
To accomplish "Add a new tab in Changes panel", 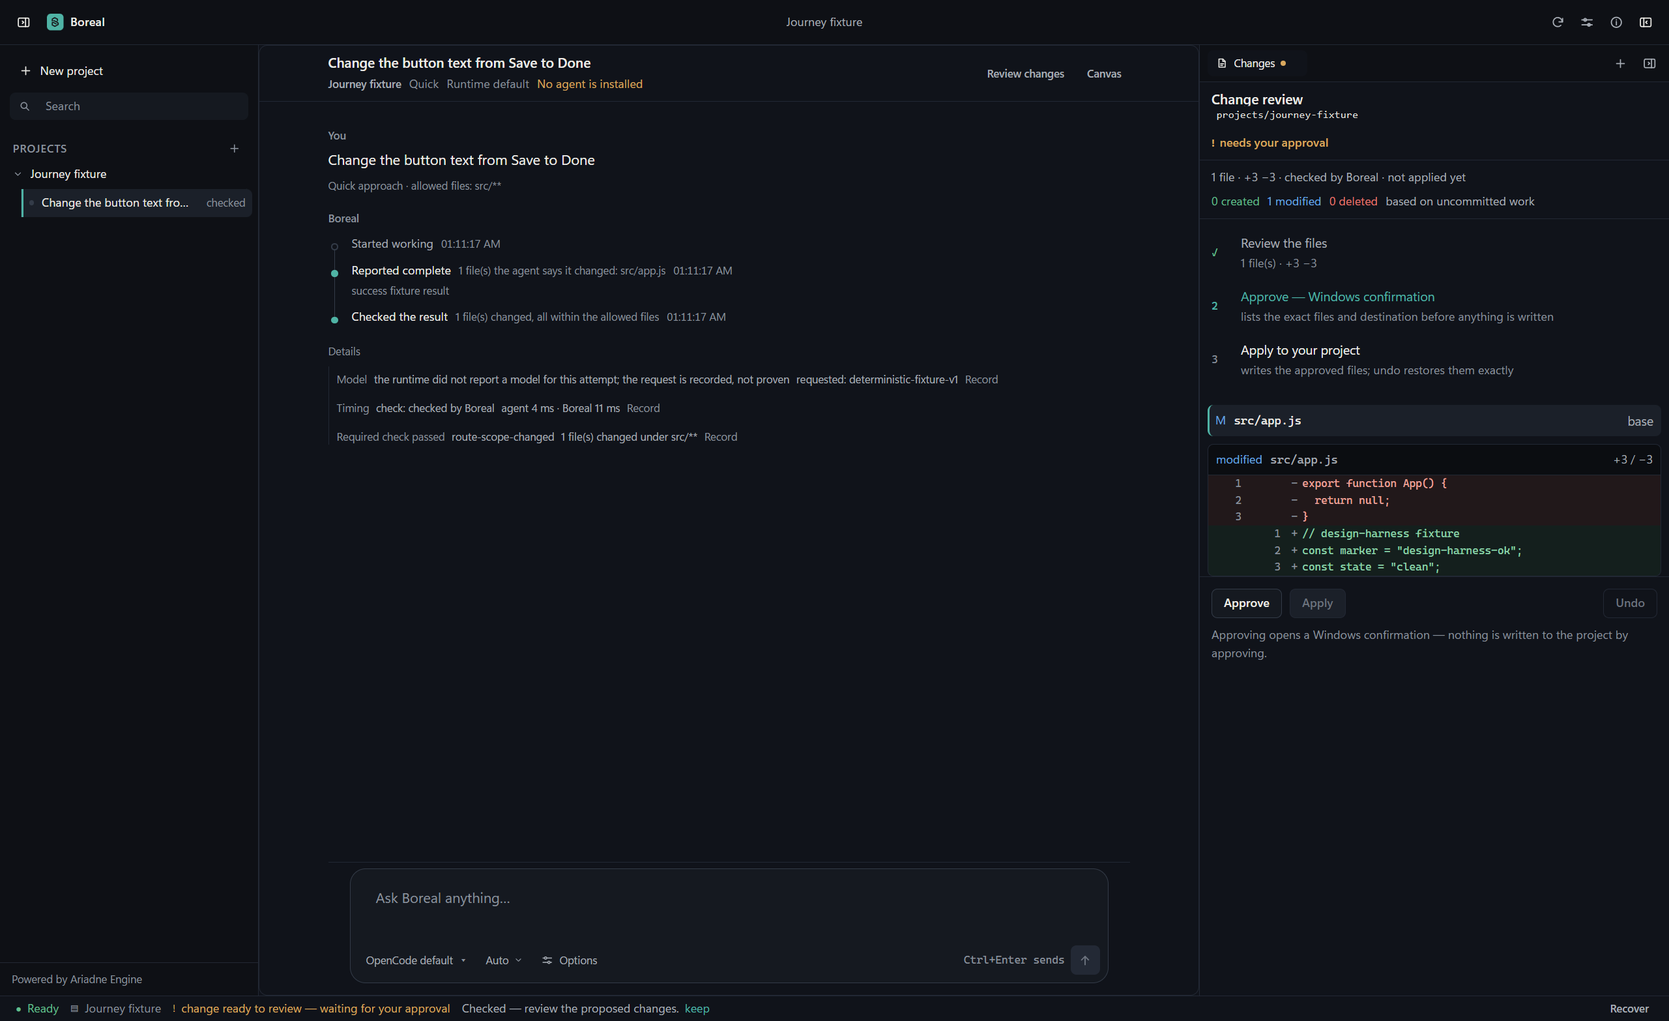I will (x=1620, y=64).
